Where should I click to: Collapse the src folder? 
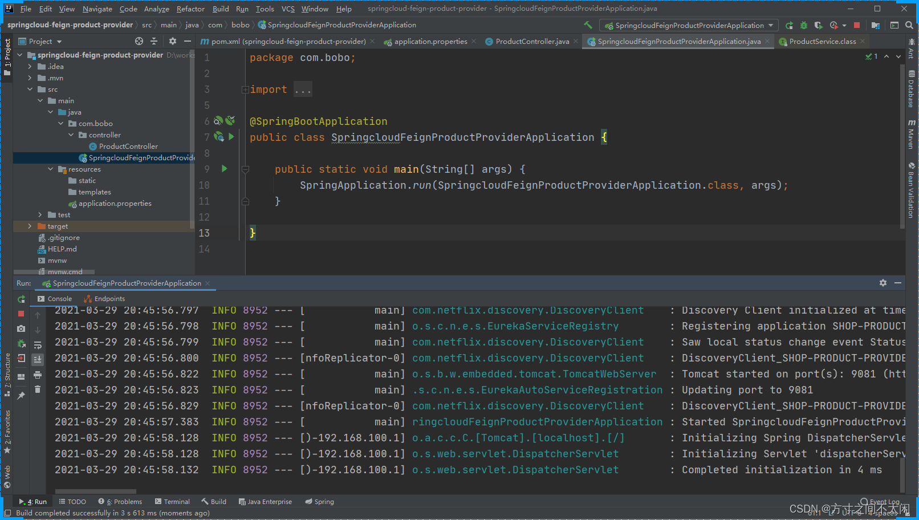pyautogui.click(x=30, y=90)
